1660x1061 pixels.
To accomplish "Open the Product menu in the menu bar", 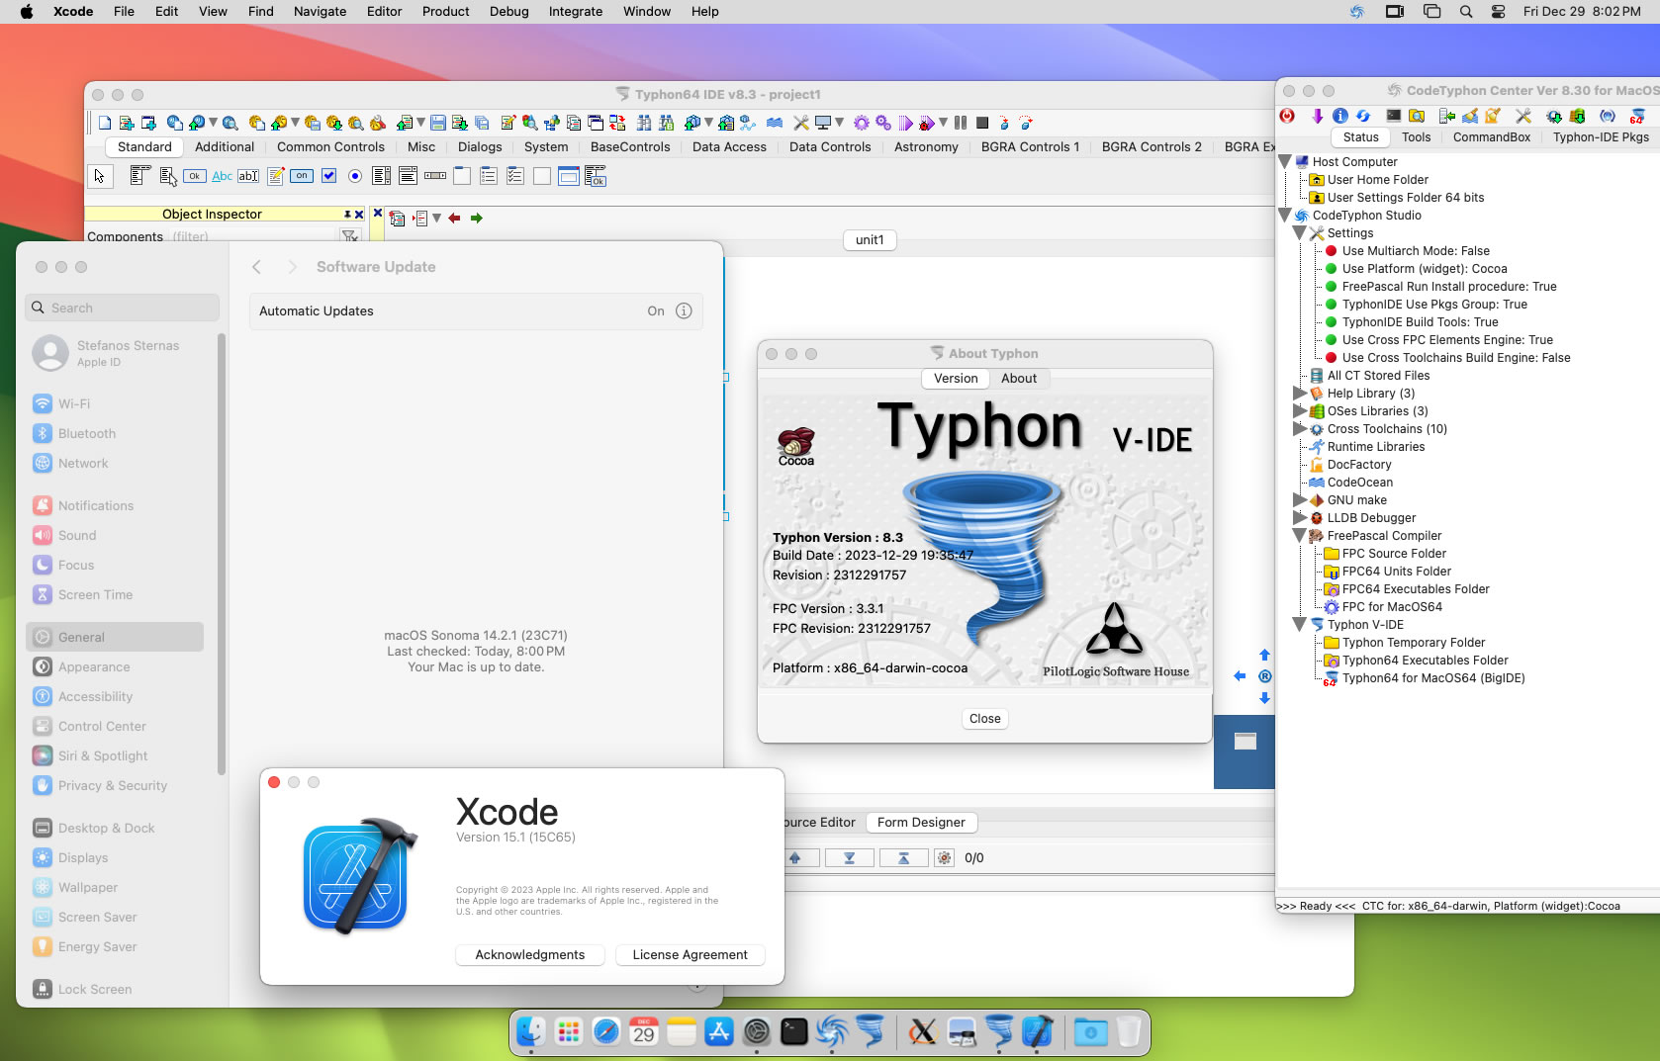I will [x=445, y=11].
